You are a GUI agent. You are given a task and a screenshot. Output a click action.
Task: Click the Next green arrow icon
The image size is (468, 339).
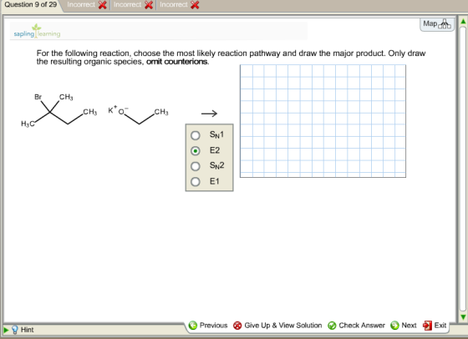[394, 326]
